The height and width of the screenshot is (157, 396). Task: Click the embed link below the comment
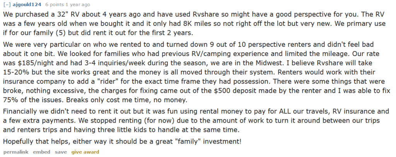[41, 152]
